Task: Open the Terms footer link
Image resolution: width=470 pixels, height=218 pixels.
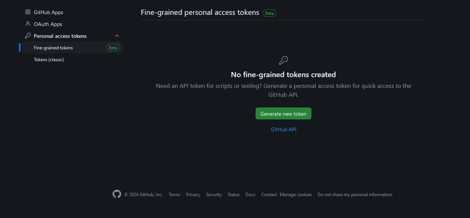Action: (x=174, y=195)
